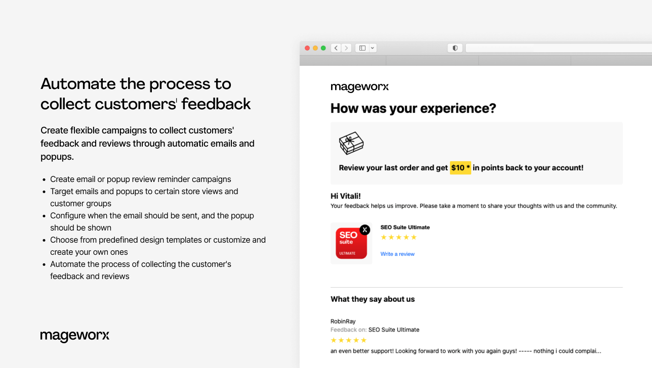
Task: Expand the What they say about us section
Action: click(373, 299)
